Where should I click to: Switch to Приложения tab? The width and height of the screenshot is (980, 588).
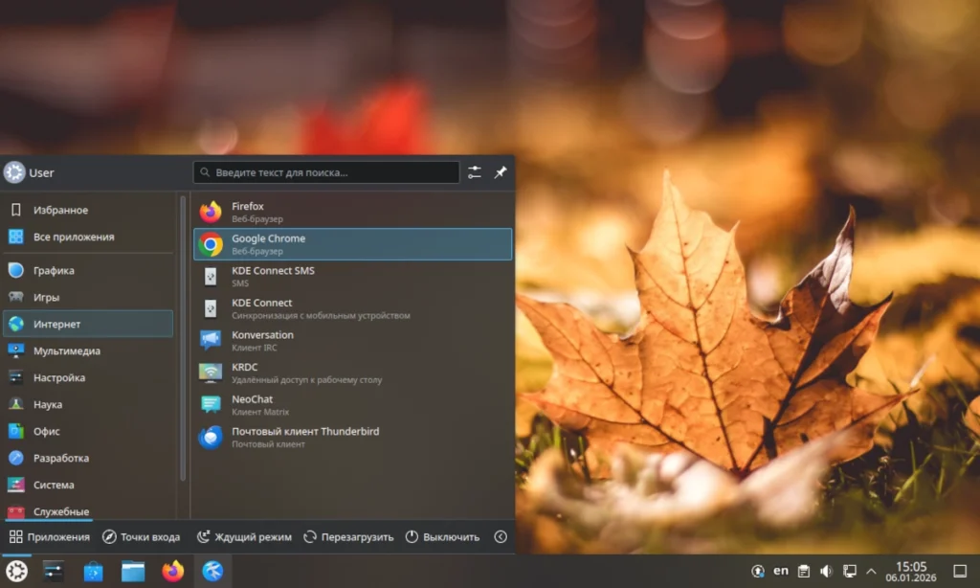(x=50, y=536)
